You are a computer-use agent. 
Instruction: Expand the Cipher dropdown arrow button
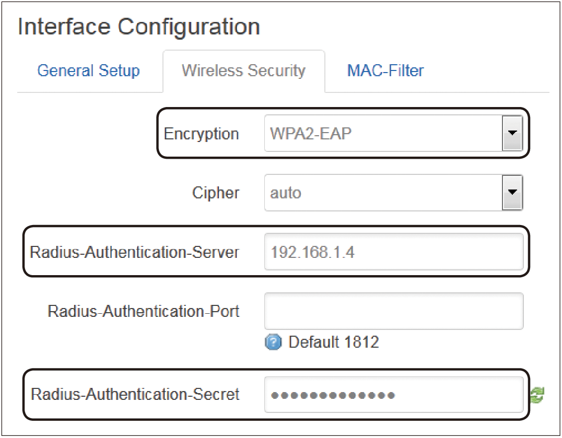[512, 193]
